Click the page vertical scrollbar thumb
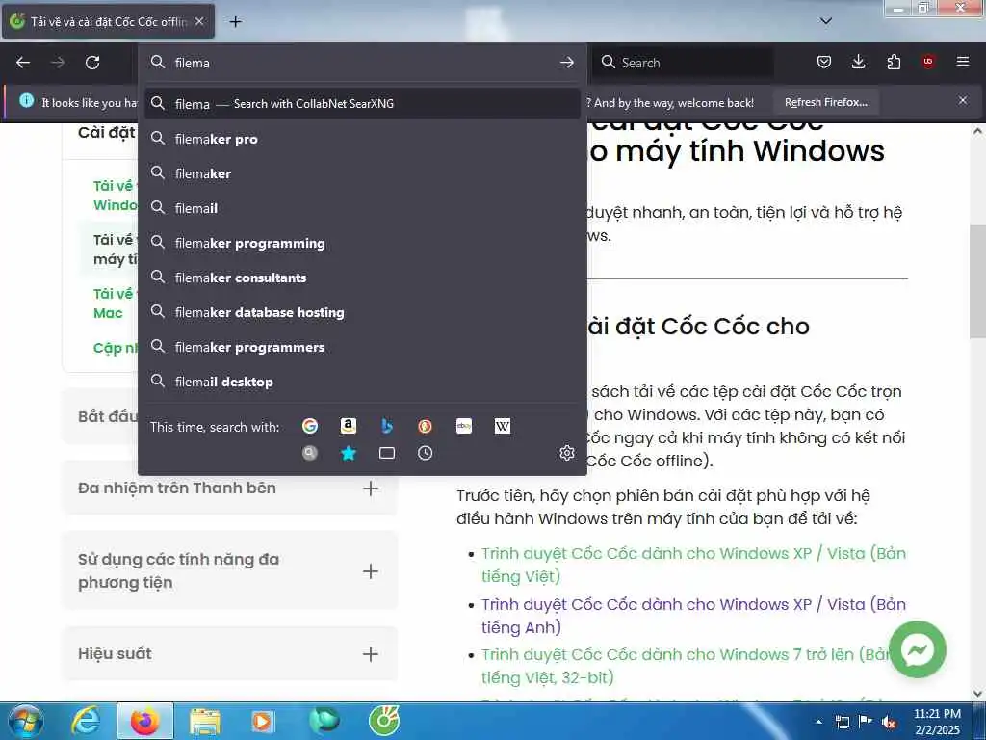Image resolution: width=986 pixels, height=740 pixels. point(977,281)
